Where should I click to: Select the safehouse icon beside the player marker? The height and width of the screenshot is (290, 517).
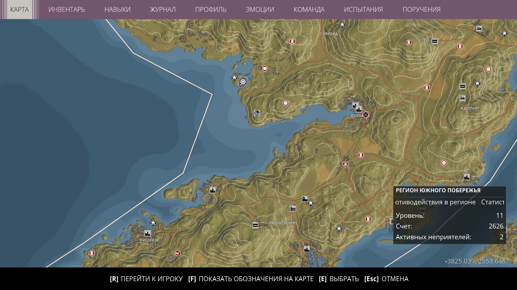235,78
